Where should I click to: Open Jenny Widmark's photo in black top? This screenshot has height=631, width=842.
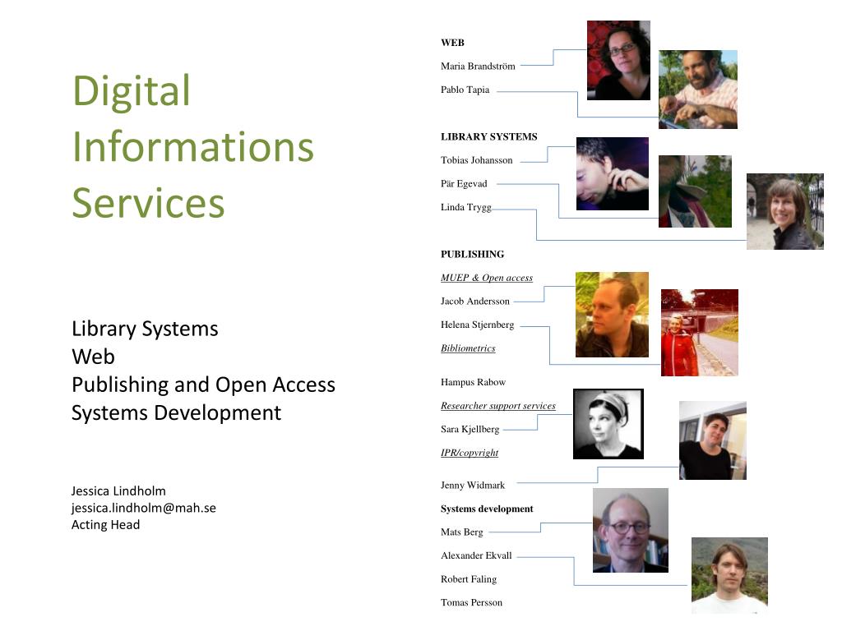(713, 440)
